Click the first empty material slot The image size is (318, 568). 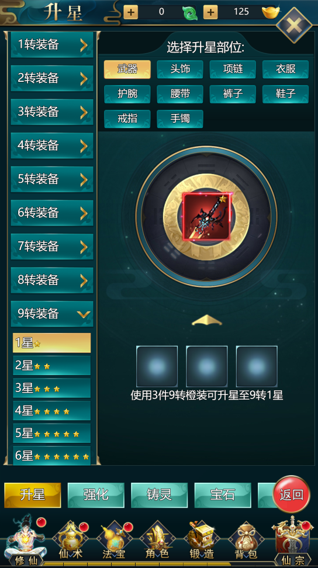[x=157, y=366]
